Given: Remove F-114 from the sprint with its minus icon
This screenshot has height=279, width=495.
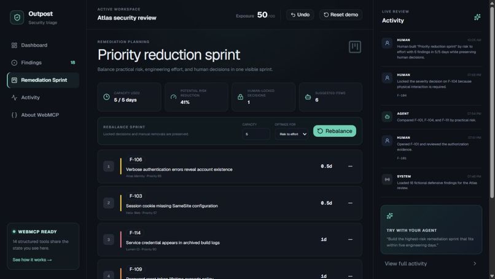Looking at the screenshot, I should (350, 240).
